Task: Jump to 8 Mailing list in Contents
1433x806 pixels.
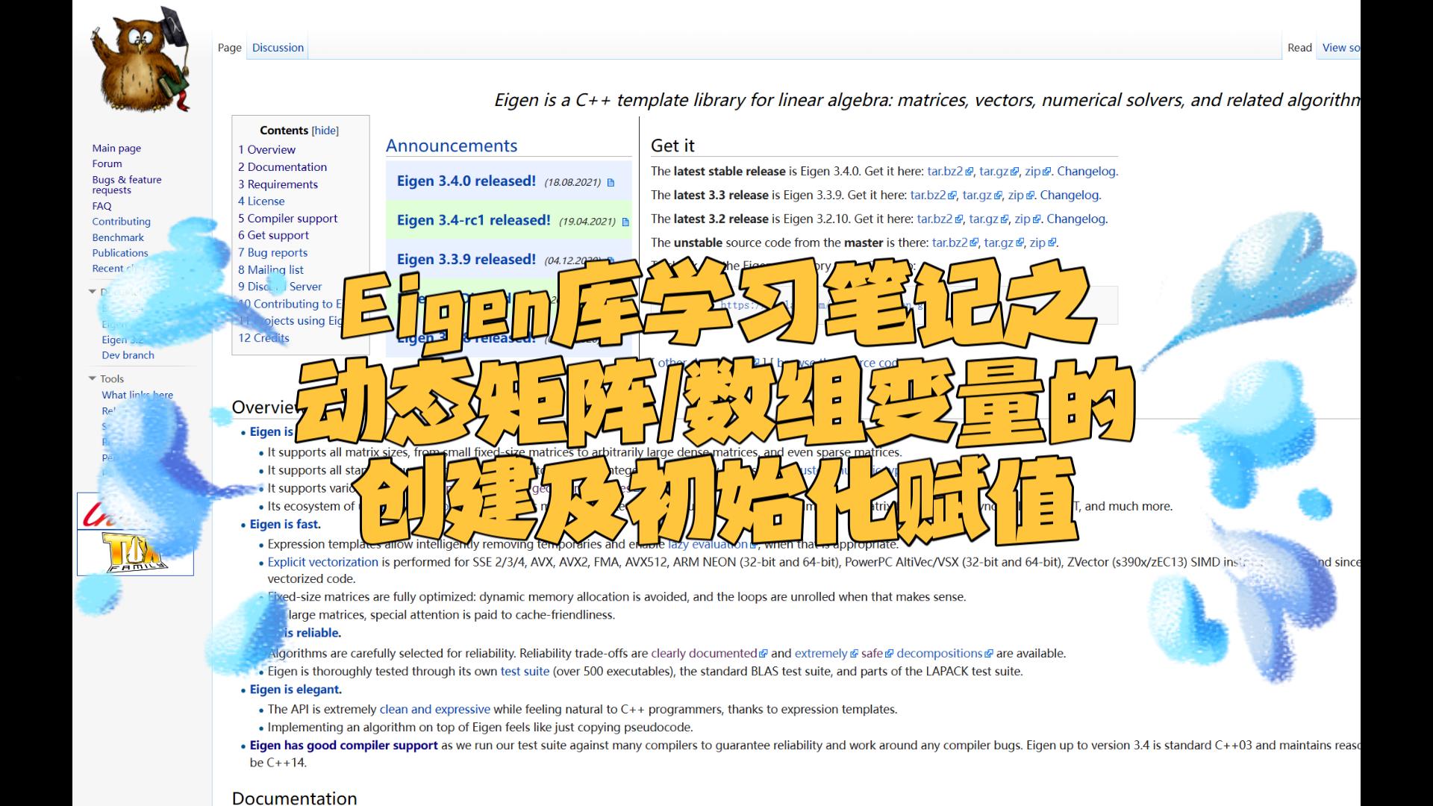Action: point(271,270)
